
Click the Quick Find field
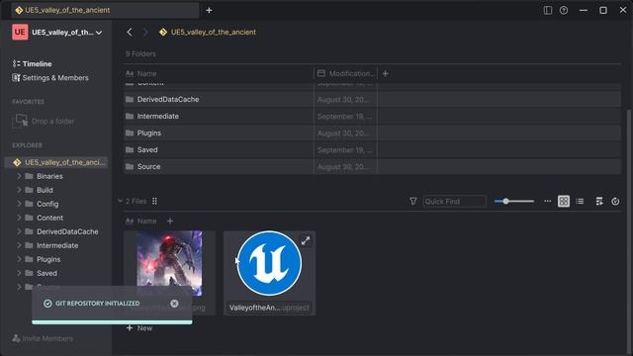tap(455, 201)
